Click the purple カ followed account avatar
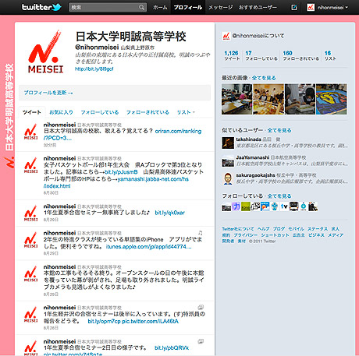Viewport: 359px width, 356px height. point(236,206)
